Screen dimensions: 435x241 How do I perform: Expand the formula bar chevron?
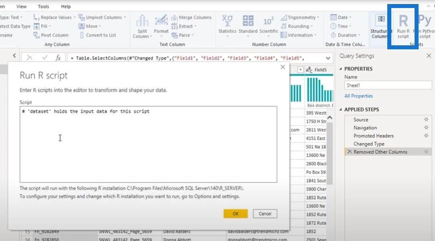point(328,58)
